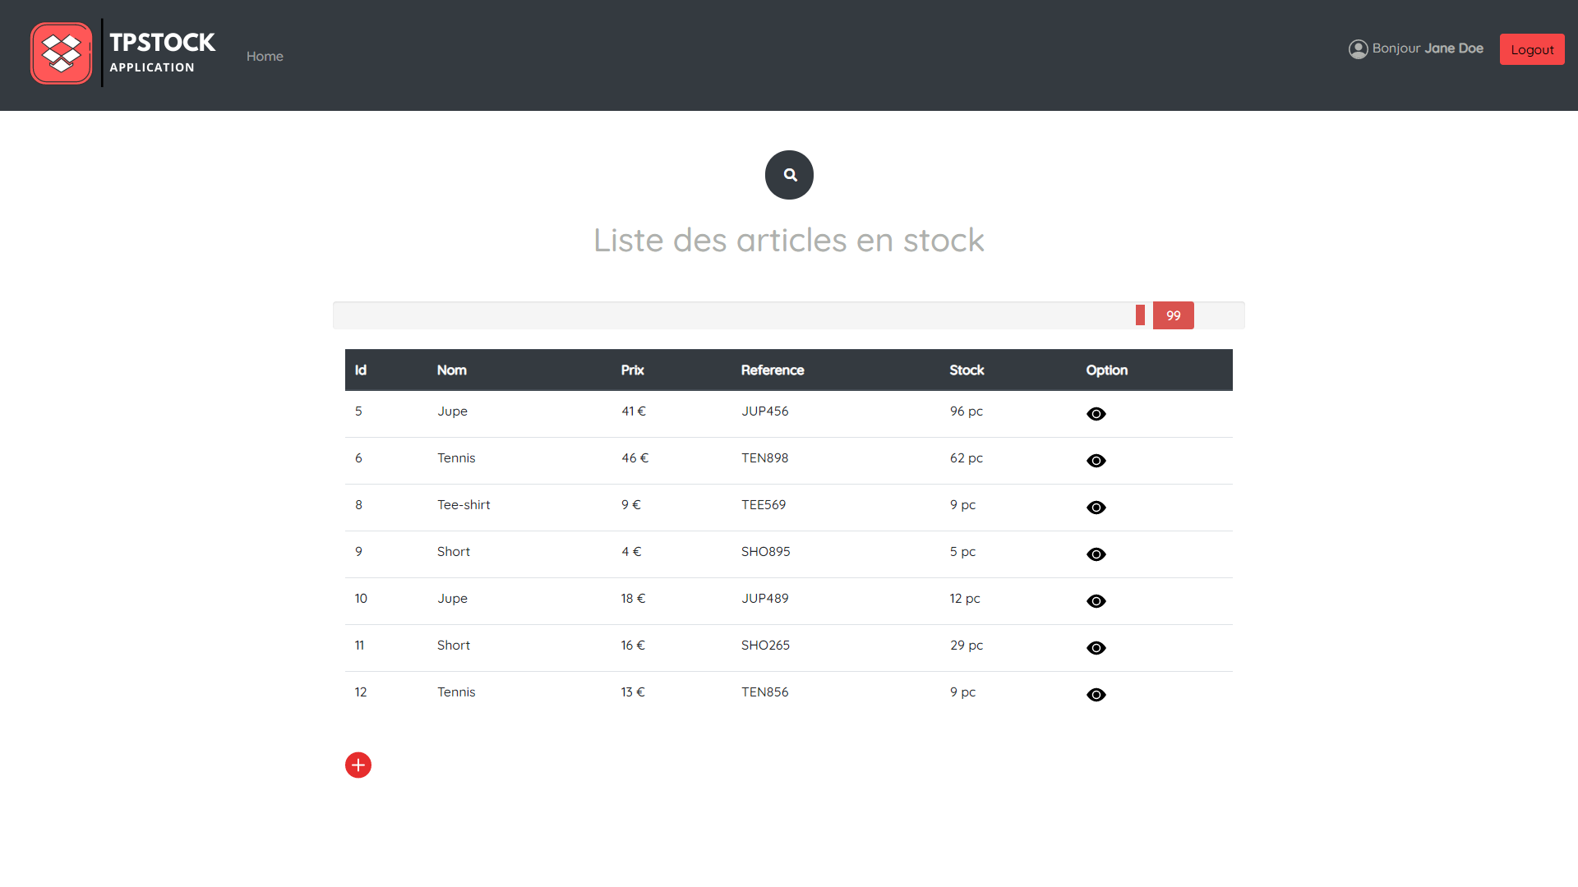Click the red 99 value indicator

1173,315
